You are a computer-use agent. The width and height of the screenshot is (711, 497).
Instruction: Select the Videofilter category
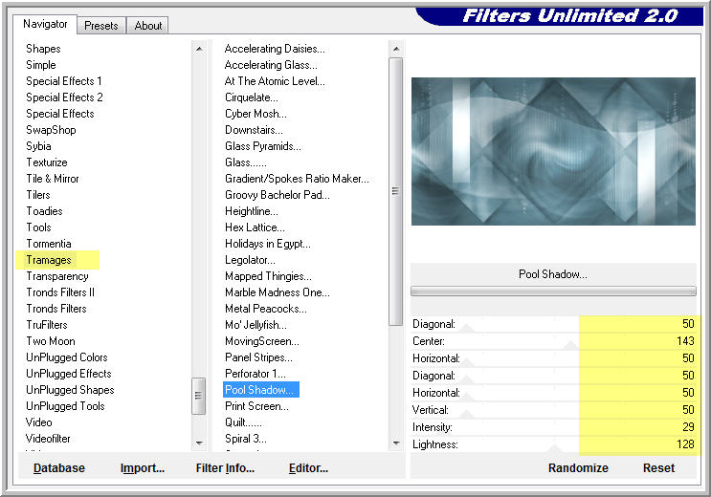click(48, 439)
